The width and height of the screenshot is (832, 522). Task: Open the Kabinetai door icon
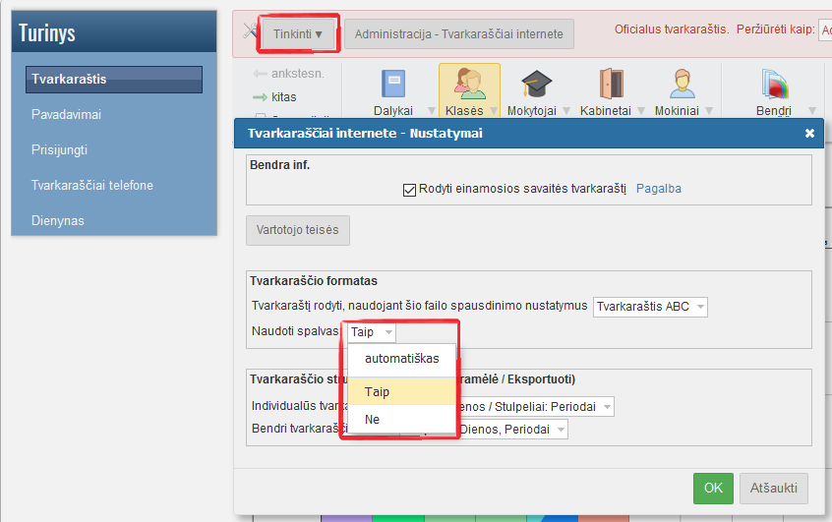611,85
